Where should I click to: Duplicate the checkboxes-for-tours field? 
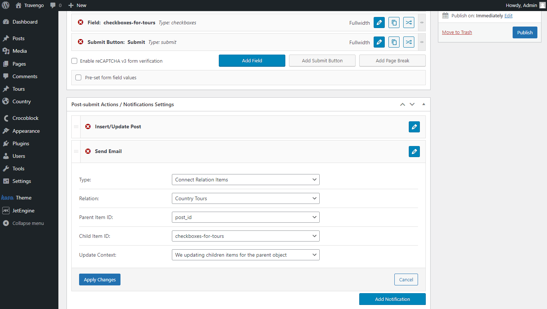pyautogui.click(x=394, y=22)
